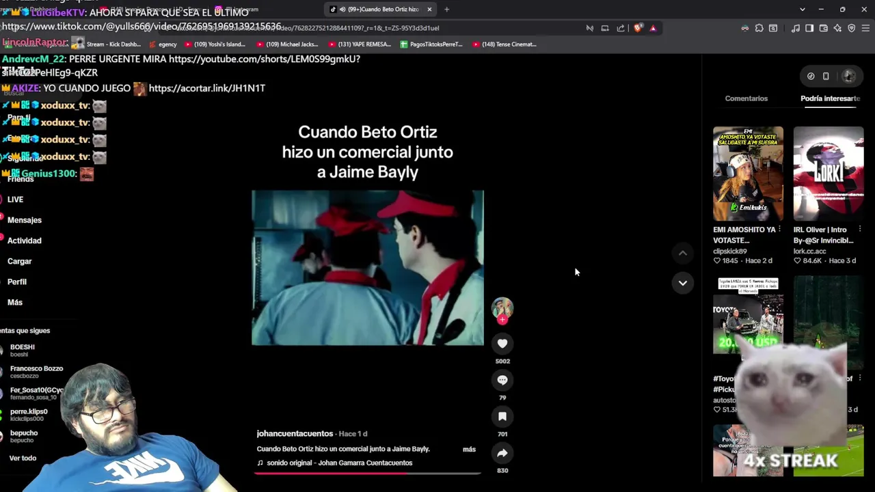Open clipskick89 author link
This screenshot has width=875, height=492.
point(730,251)
